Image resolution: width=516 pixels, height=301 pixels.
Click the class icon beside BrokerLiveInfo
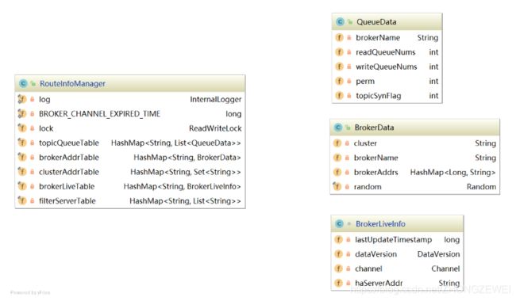(339, 224)
